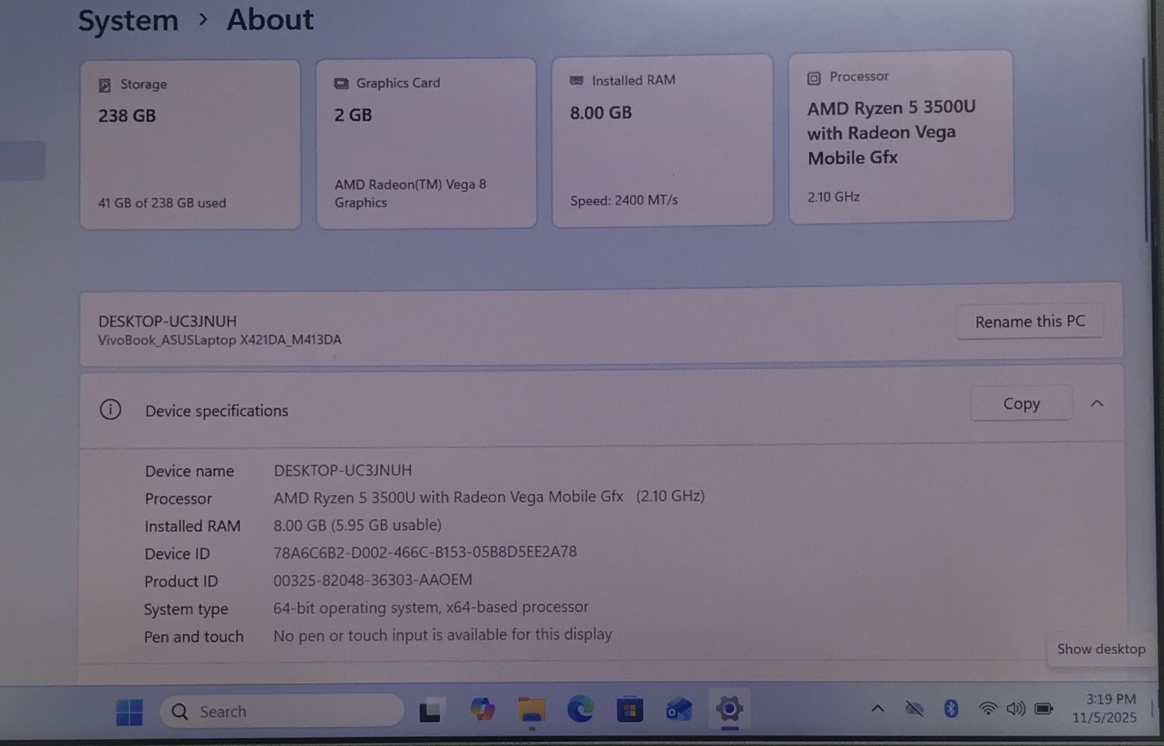Open Microsoft Store from the taskbar

coord(630,709)
